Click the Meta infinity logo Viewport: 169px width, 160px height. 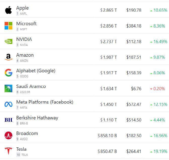pyautogui.click(x=8, y=104)
